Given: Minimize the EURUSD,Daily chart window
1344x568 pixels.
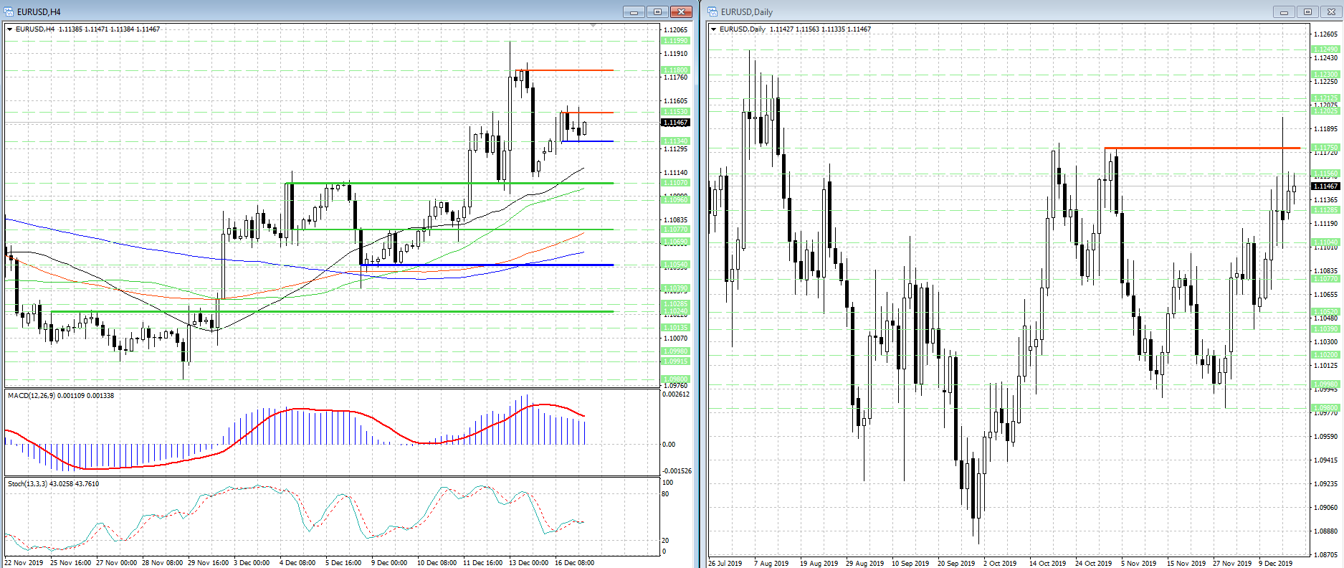Looking at the screenshot, I should [x=1284, y=11].
